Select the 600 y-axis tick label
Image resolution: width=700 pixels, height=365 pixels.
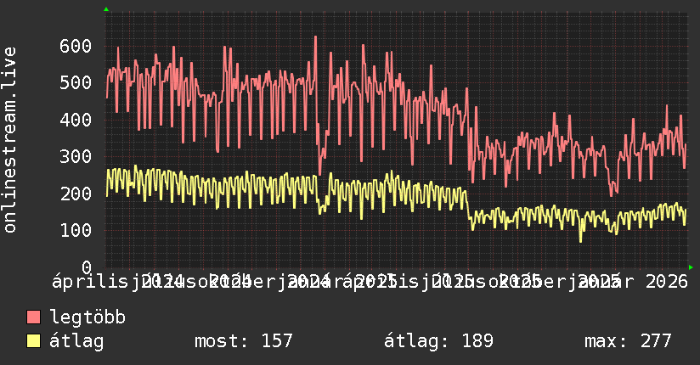click(76, 46)
